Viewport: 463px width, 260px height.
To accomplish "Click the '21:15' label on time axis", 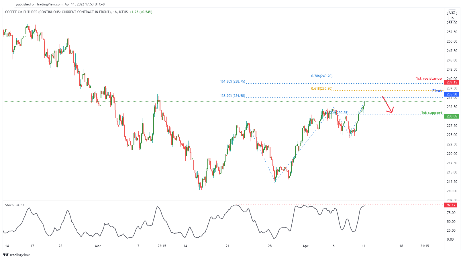I will 425,246.
